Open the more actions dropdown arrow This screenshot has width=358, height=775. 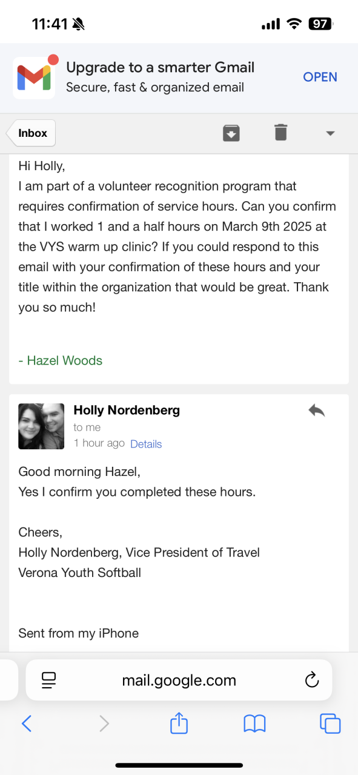tap(330, 133)
